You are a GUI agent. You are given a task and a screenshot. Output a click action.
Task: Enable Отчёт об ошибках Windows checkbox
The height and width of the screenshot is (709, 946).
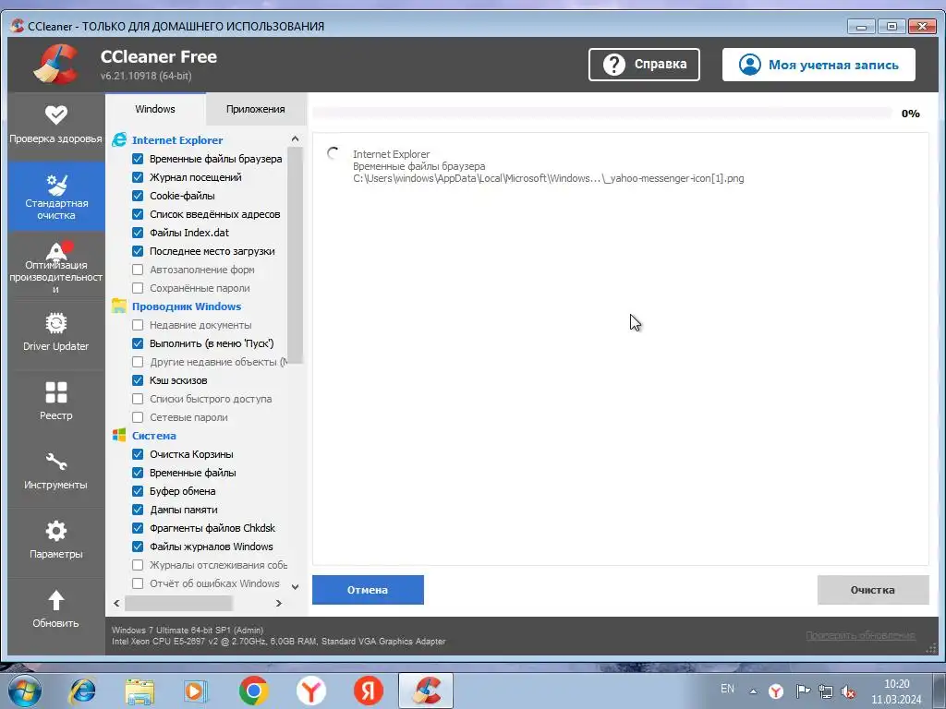(138, 583)
